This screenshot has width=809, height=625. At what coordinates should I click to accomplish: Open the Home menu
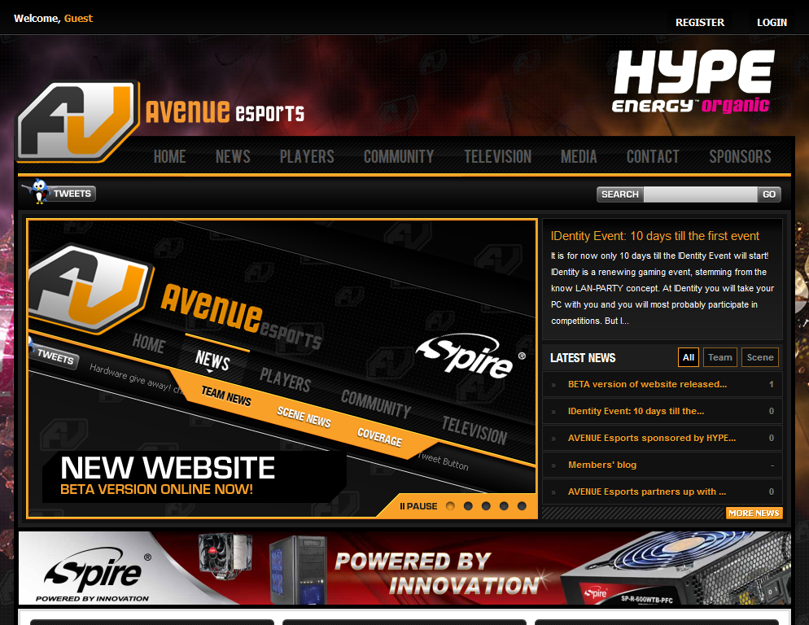[170, 156]
